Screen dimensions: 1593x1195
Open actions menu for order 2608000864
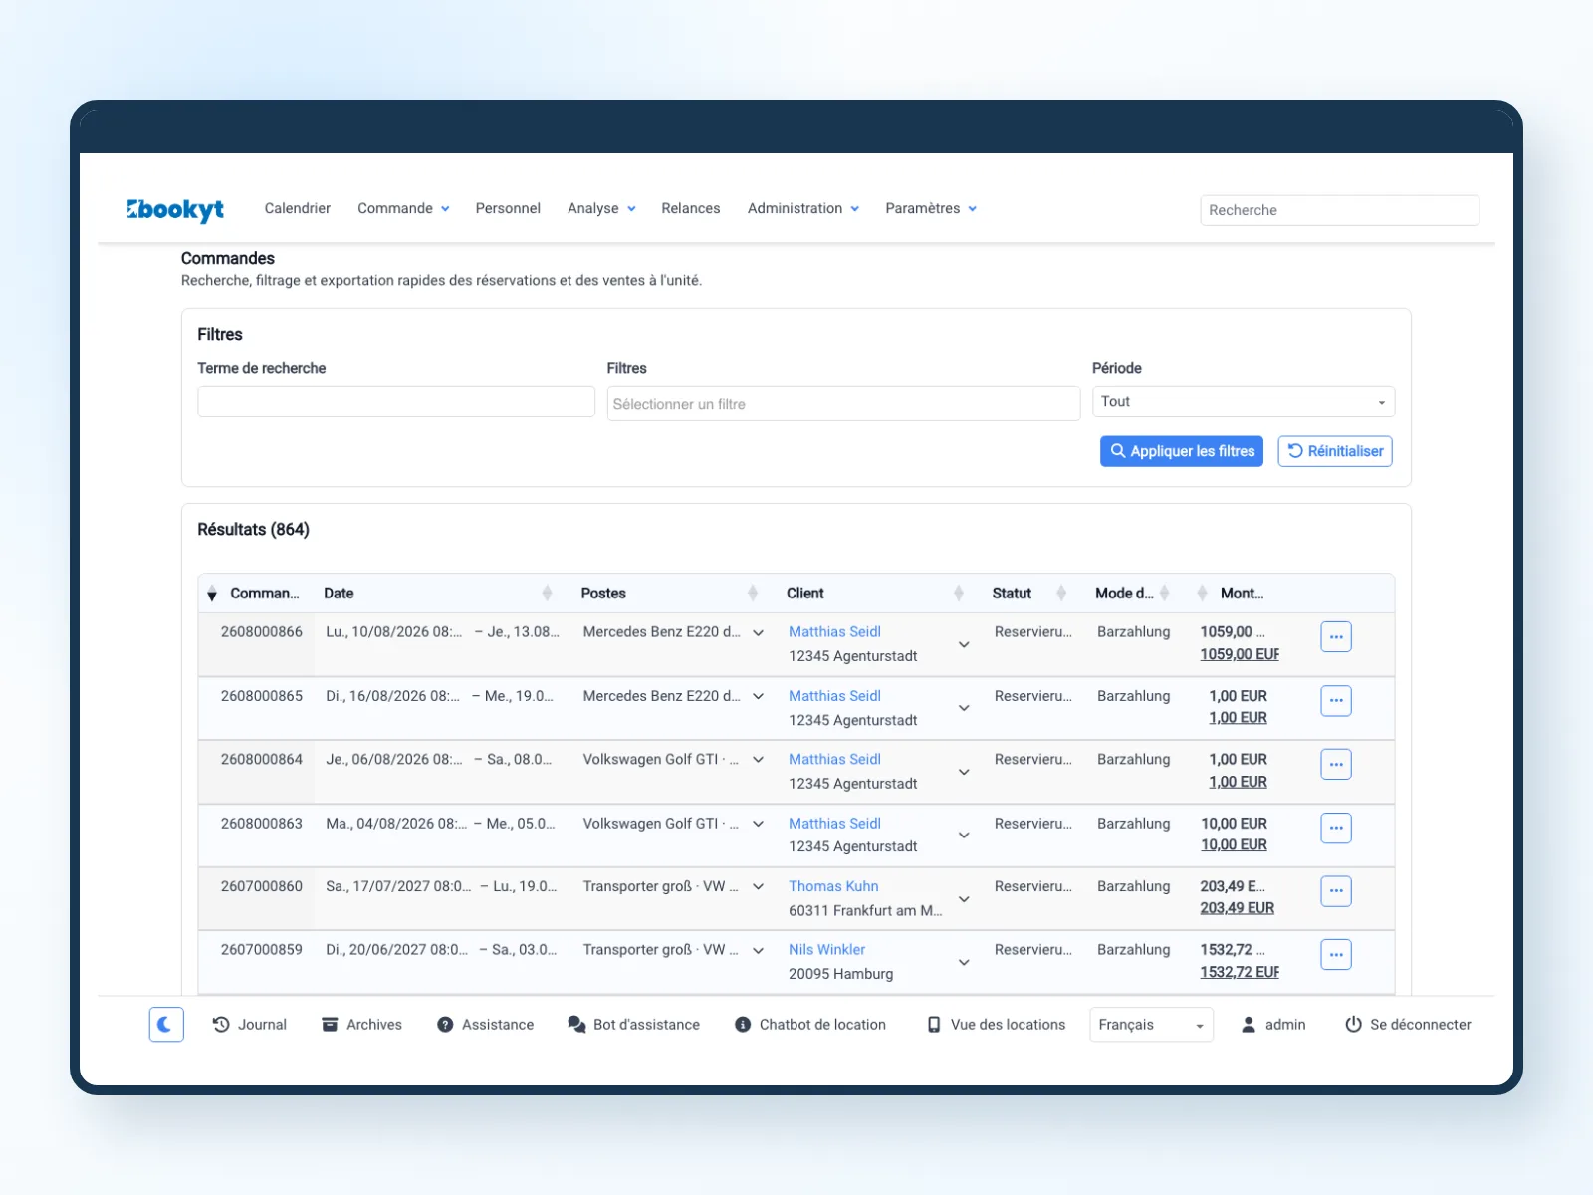click(x=1336, y=764)
